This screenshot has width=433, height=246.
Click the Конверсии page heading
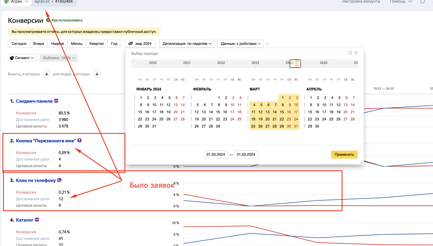point(26,21)
